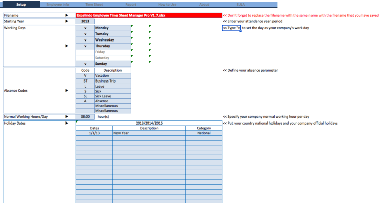Viewport: 389px width, 203px height.
Task: Click the Dates column header
Action: click(94, 128)
